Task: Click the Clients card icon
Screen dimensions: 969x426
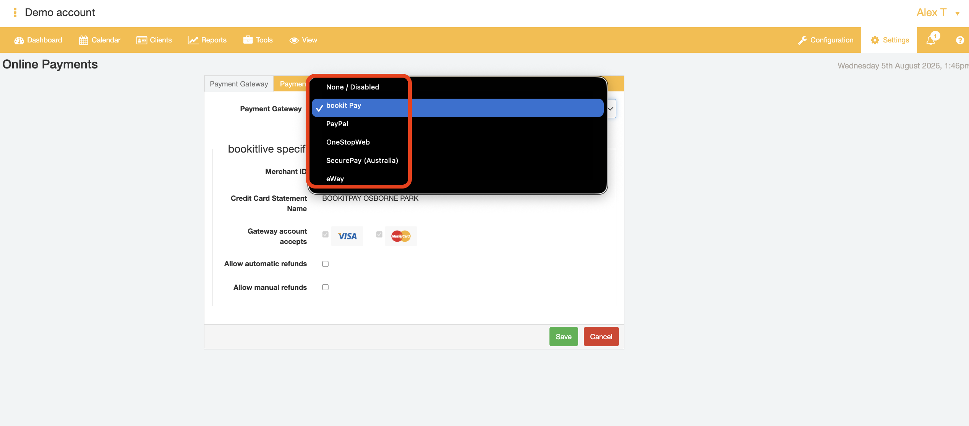Action: coord(142,40)
